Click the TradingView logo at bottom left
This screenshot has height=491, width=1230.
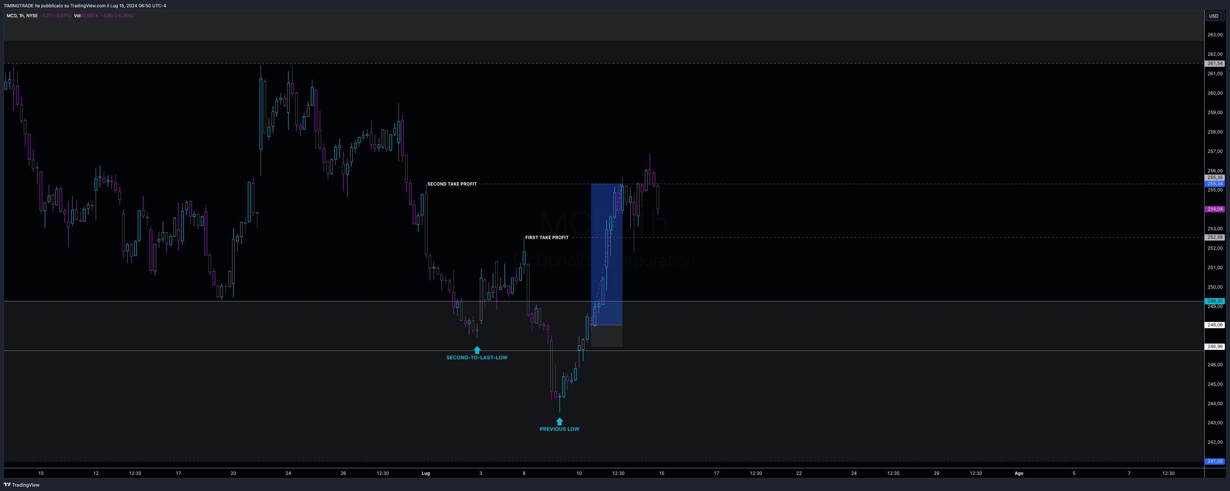[22, 485]
